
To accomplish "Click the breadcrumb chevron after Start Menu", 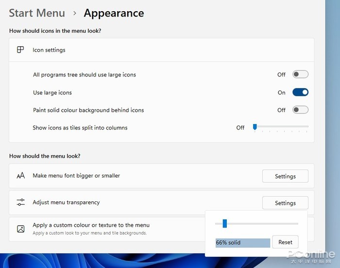I will pyautogui.click(x=75, y=13).
